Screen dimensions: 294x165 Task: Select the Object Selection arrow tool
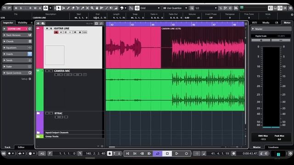click(58, 8)
